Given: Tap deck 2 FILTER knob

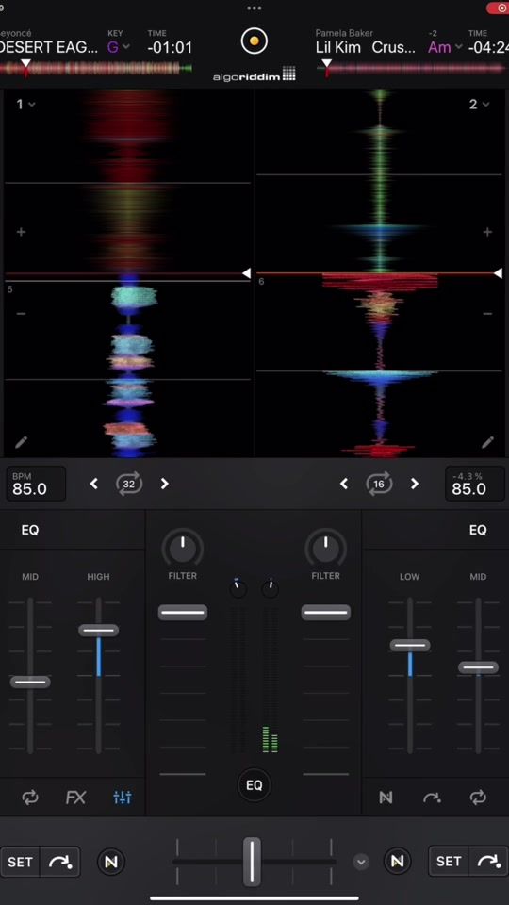Looking at the screenshot, I should 325,547.
